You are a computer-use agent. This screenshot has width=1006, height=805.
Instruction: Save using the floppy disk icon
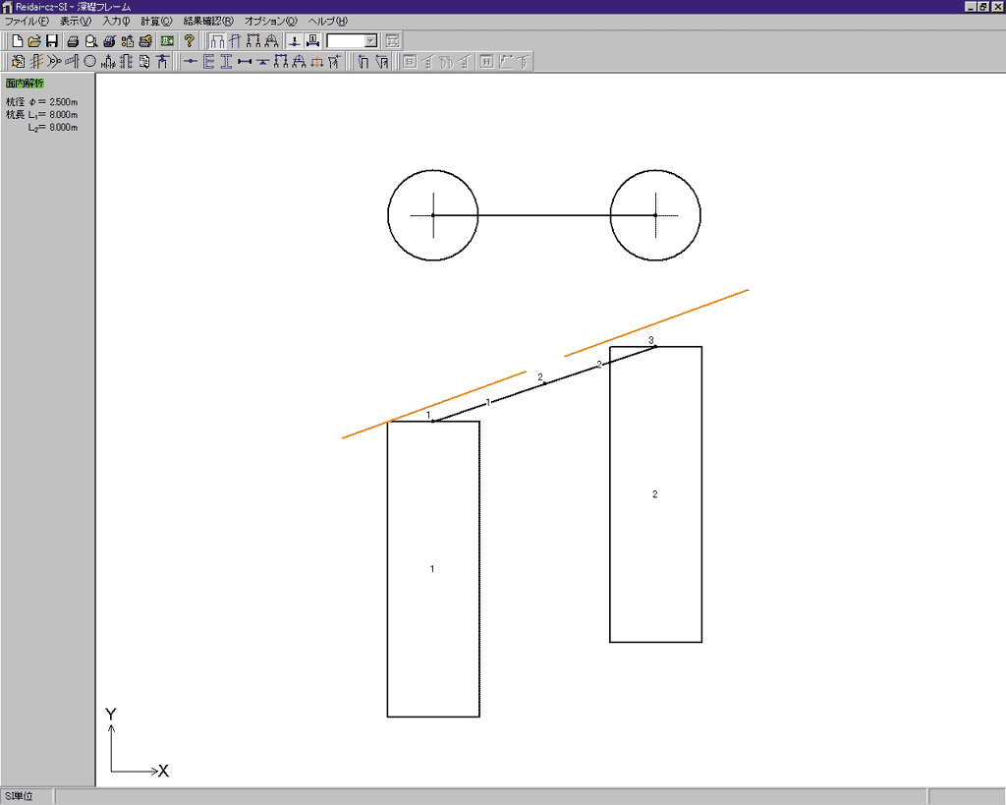tap(51, 41)
